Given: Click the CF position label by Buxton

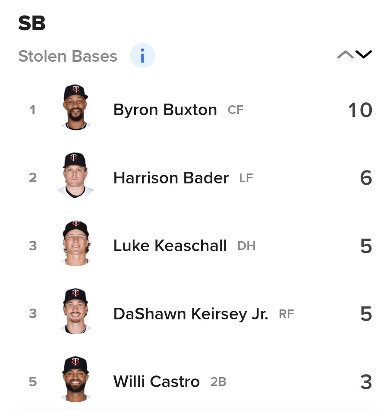Looking at the screenshot, I should [x=236, y=110].
